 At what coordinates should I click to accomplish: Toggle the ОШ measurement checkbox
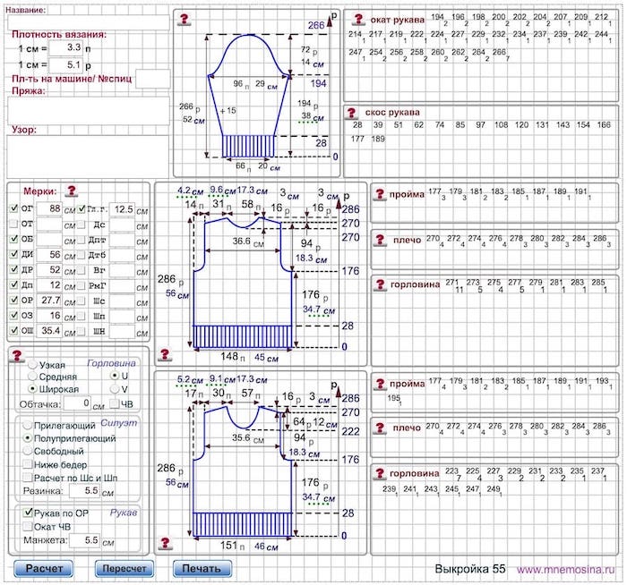14,330
